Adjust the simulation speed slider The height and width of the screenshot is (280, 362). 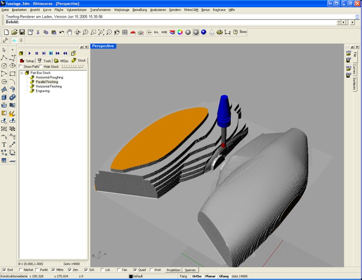point(72,66)
